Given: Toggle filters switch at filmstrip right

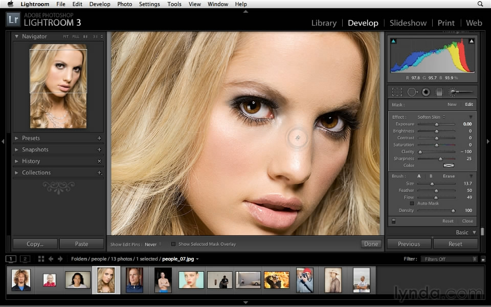Looking at the screenshot, I should pos(483,259).
